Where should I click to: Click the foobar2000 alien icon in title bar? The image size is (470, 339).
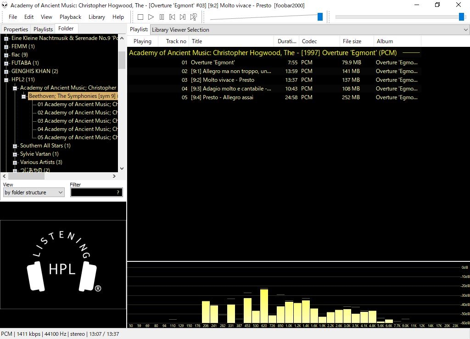coord(5,5)
